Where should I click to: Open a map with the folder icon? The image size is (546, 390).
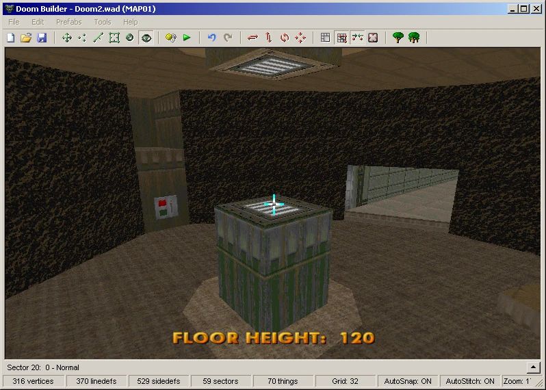coord(26,38)
